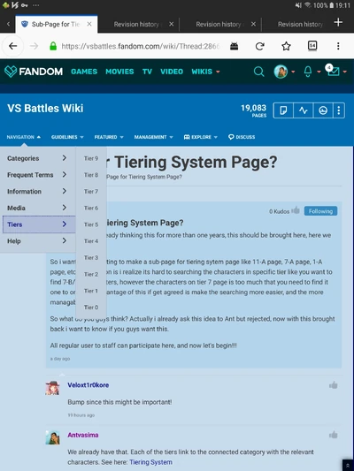
Task: Click the Add new page icon
Action: [283, 110]
